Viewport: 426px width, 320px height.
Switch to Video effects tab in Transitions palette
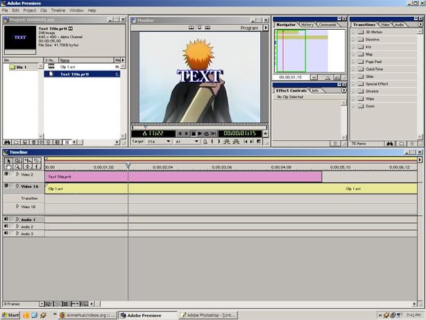pos(385,25)
